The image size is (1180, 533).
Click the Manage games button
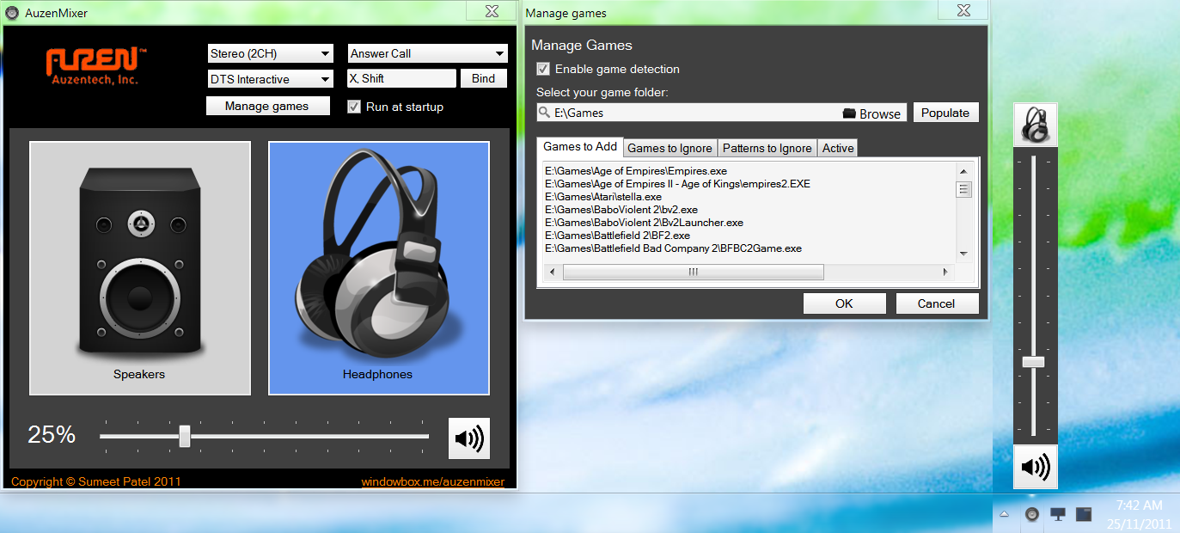click(x=269, y=106)
